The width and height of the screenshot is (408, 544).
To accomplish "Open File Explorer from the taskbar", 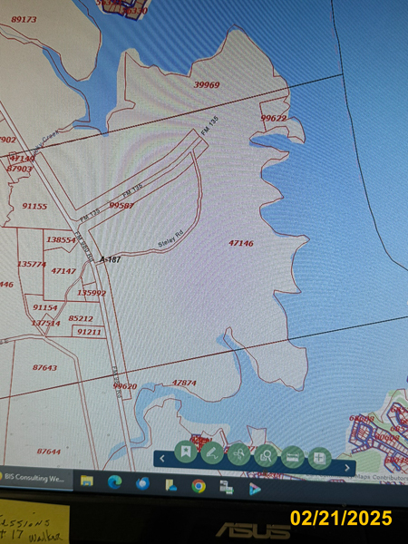I will 87,481.
